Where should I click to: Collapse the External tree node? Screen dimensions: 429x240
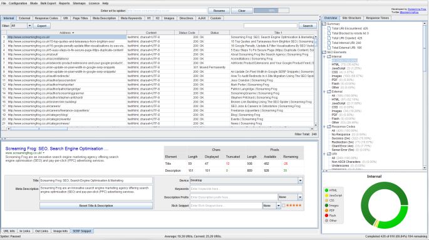[324, 91]
